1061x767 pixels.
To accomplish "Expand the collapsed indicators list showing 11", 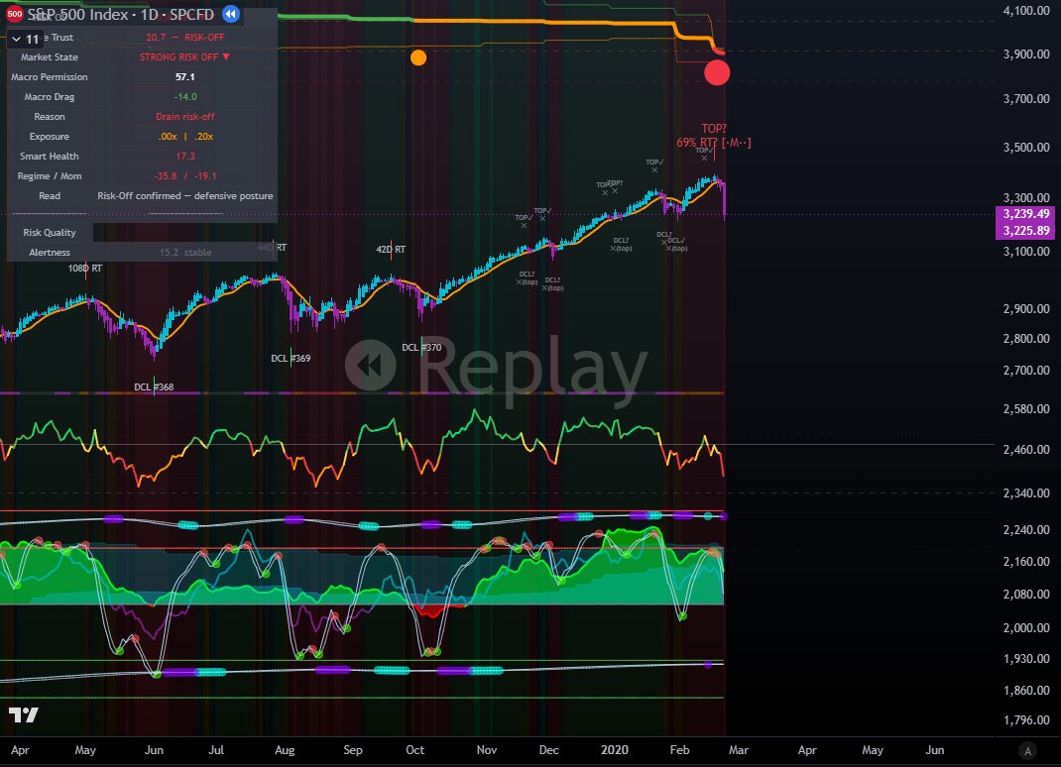I will (x=26, y=40).
